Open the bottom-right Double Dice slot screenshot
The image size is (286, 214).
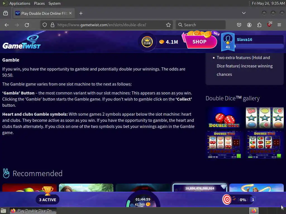(x=265, y=145)
